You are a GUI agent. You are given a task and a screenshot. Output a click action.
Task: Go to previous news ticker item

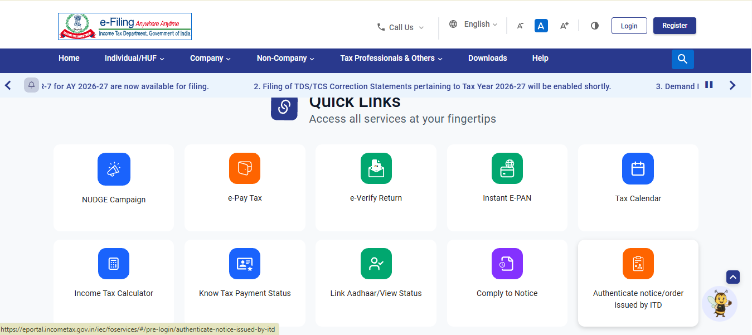pos(8,85)
